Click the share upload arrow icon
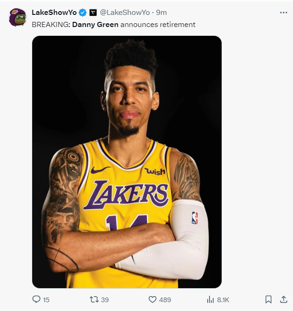 (283, 299)
